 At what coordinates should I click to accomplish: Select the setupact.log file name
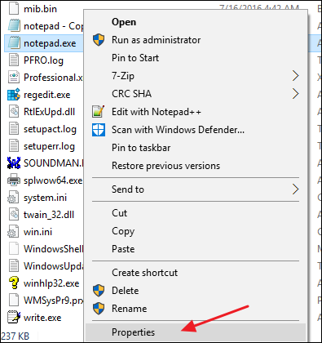(x=50, y=129)
